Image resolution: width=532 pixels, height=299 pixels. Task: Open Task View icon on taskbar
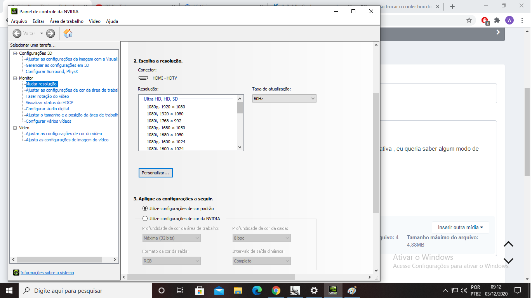(x=180, y=290)
